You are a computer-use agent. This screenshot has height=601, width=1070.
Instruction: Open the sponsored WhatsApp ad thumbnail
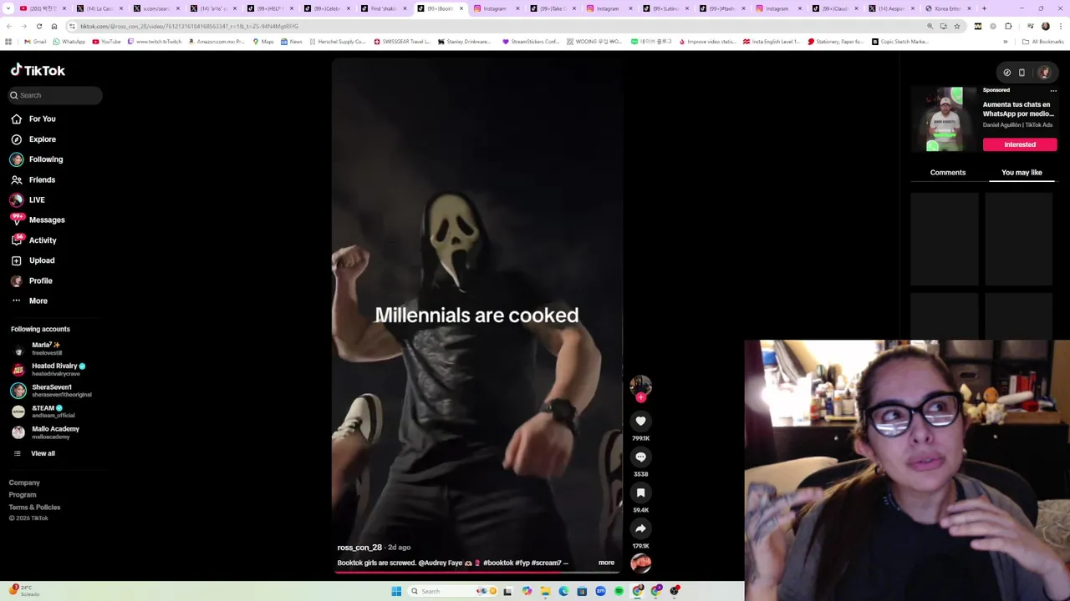tap(945, 119)
